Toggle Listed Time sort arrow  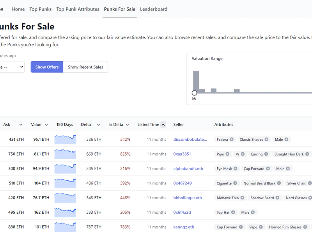pos(163,125)
